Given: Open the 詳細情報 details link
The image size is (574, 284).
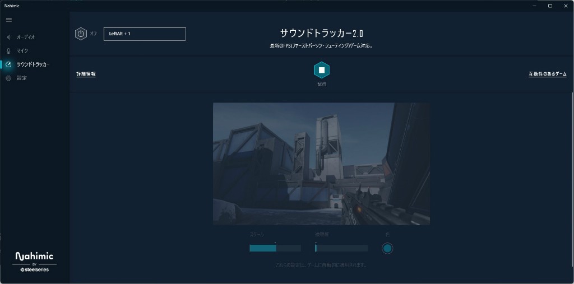Looking at the screenshot, I should click(86, 74).
